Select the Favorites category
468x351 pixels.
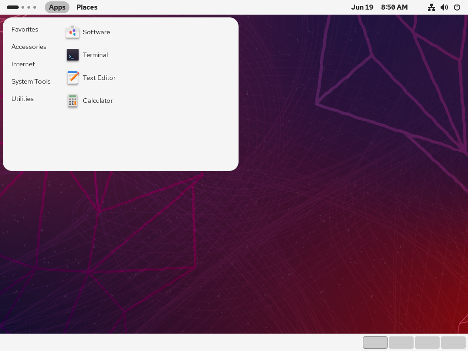[25, 29]
